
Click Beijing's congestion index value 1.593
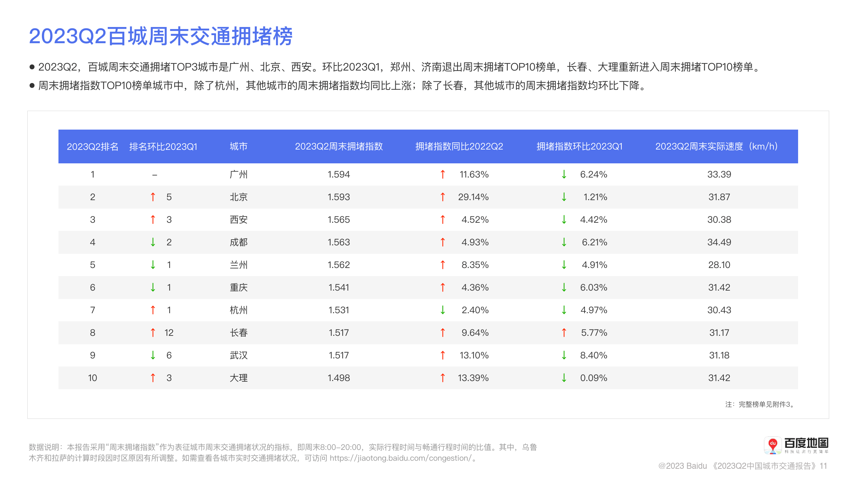tap(339, 197)
